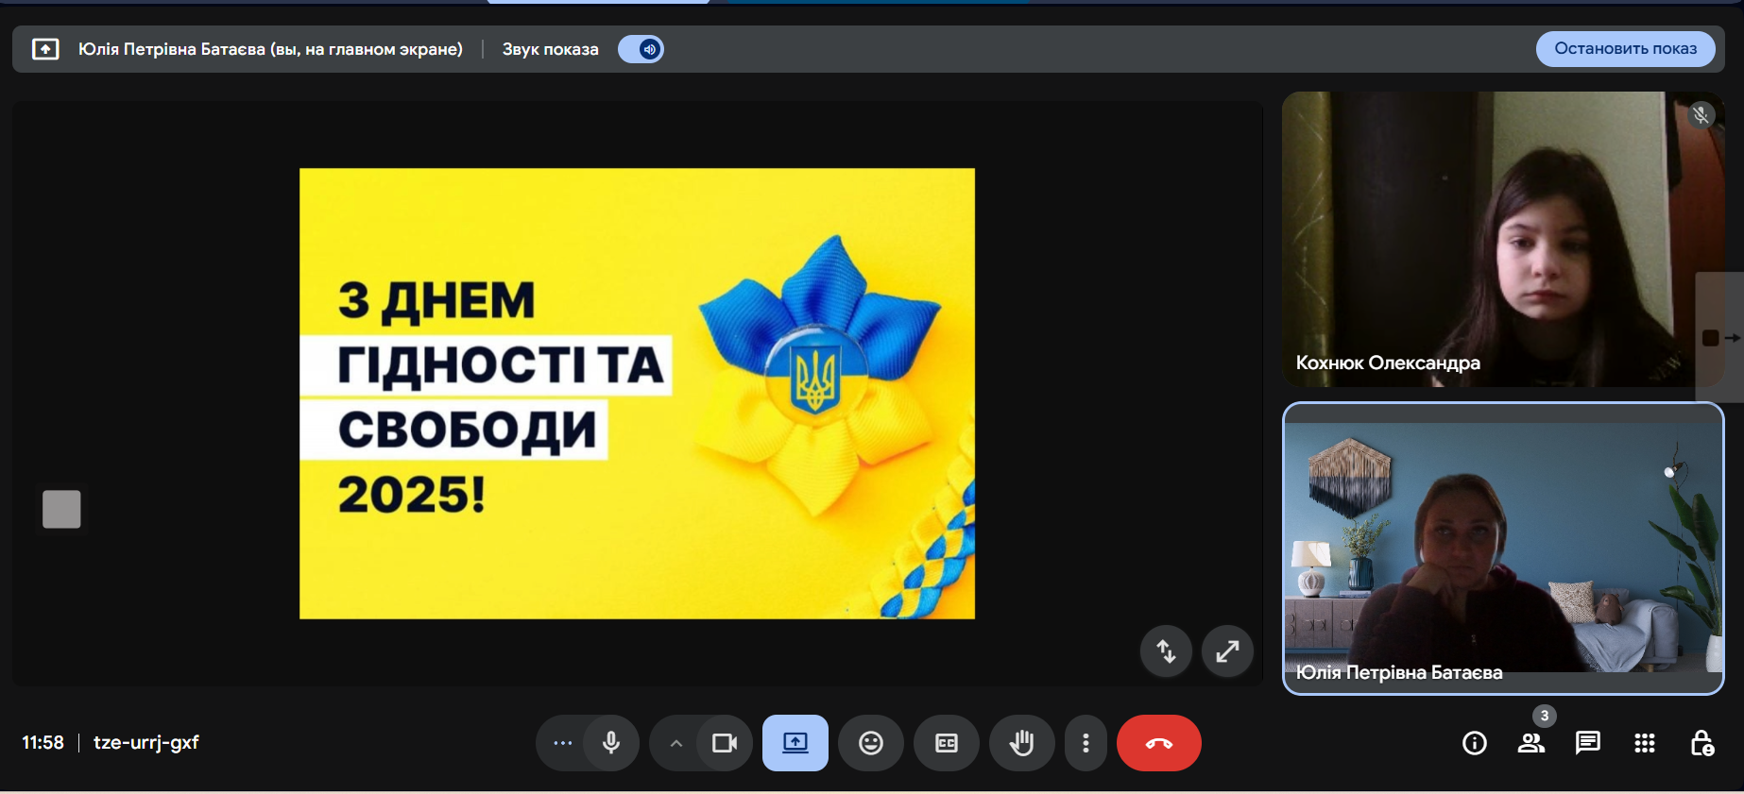Open host controls lock icon

tap(1701, 743)
